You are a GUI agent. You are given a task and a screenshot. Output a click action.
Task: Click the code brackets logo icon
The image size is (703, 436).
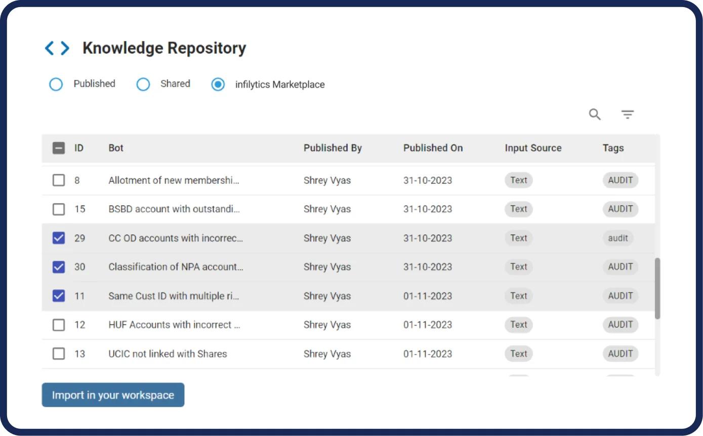pos(57,49)
